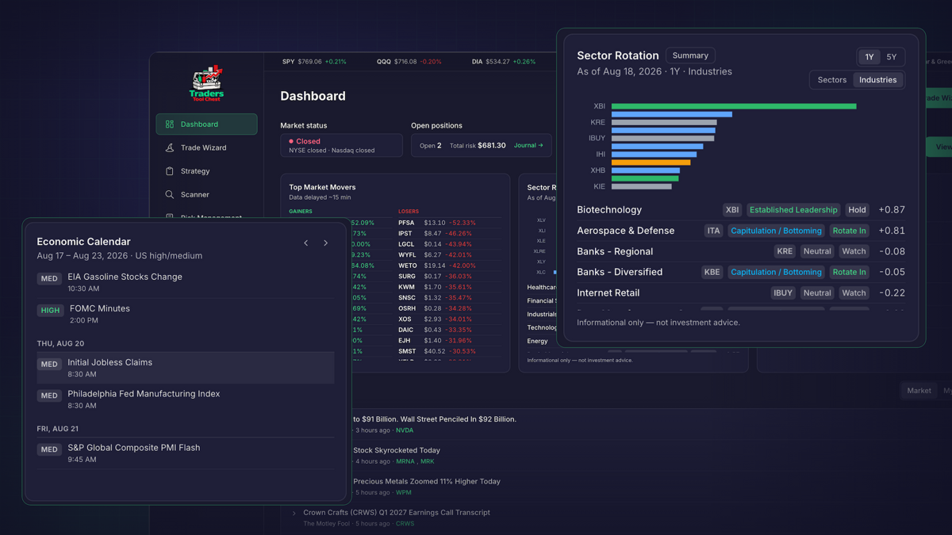
Task: Click the WETO loser row
Action: [x=449, y=266]
